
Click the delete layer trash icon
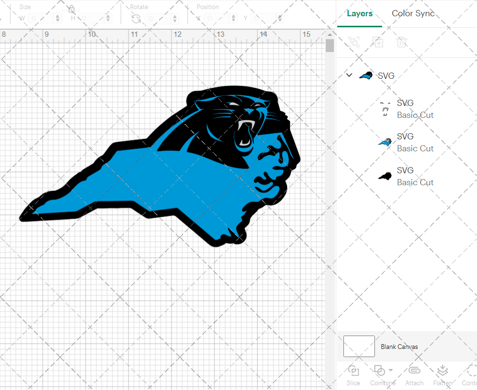tap(402, 42)
